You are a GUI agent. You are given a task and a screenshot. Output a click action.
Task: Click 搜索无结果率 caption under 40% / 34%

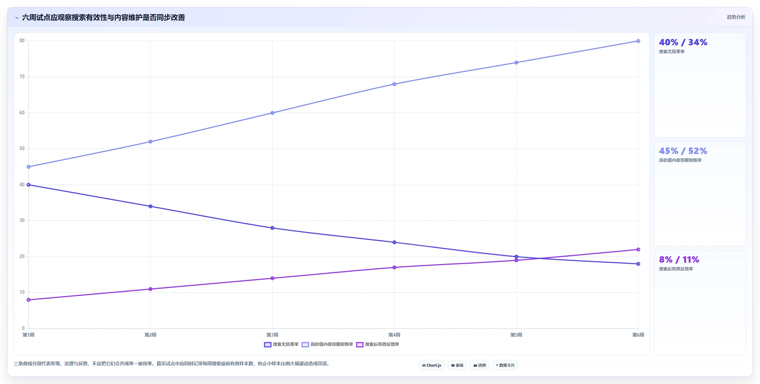click(671, 52)
